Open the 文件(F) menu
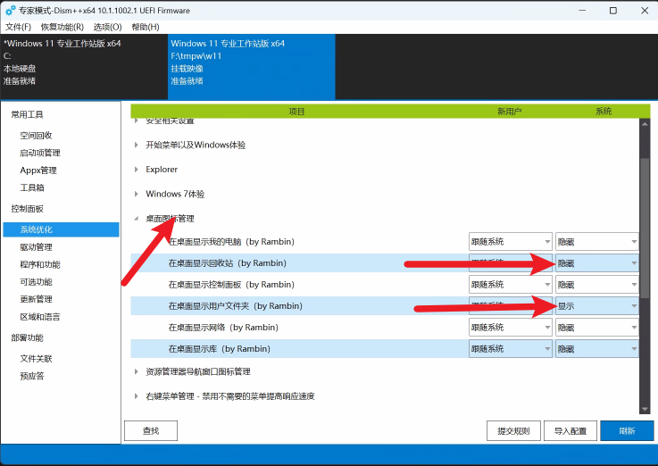 click(18, 27)
